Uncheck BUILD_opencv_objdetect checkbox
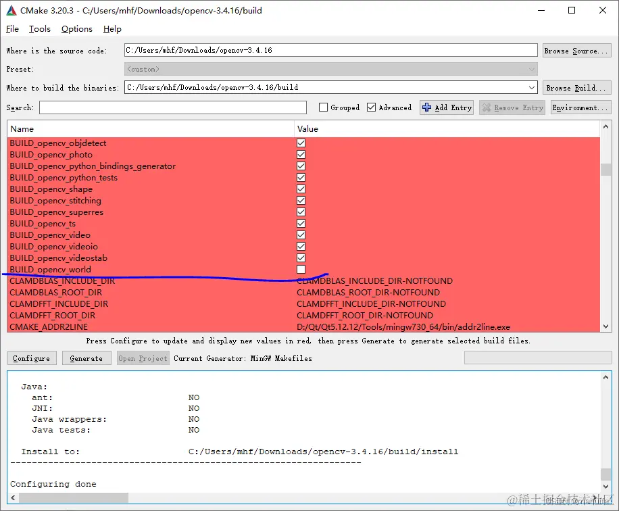Screen dimensions: 619x511 pos(301,143)
